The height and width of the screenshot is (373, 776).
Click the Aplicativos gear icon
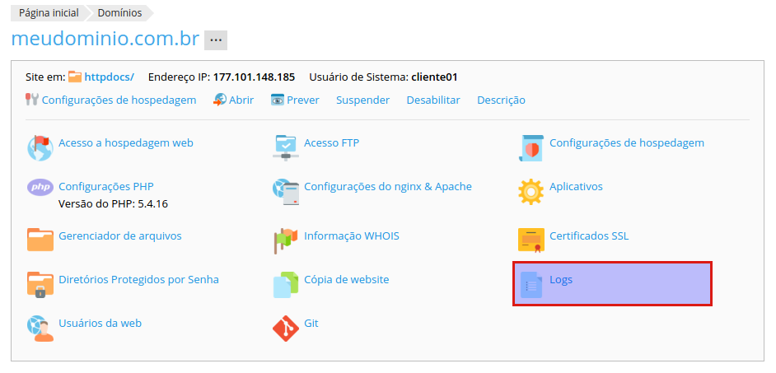[531, 191]
